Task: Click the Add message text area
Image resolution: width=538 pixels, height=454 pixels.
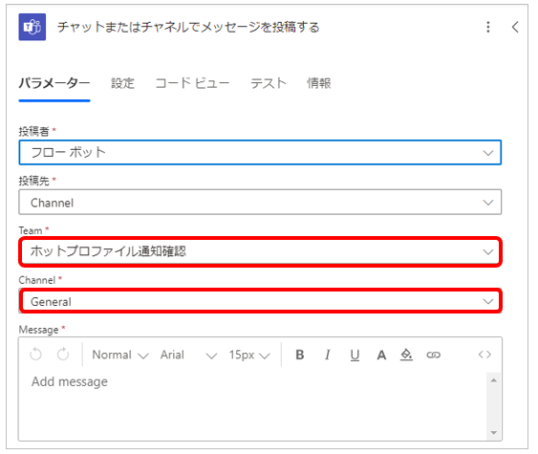Action: (252, 405)
